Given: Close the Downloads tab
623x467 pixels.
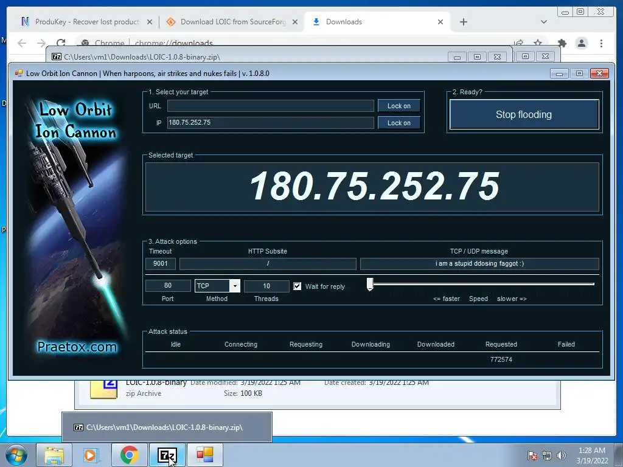Looking at the screenshot, I should [440, 22].
